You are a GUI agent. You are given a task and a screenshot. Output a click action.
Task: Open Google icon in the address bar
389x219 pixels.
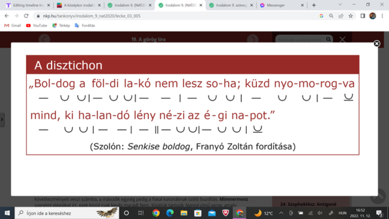pos(322,16)
